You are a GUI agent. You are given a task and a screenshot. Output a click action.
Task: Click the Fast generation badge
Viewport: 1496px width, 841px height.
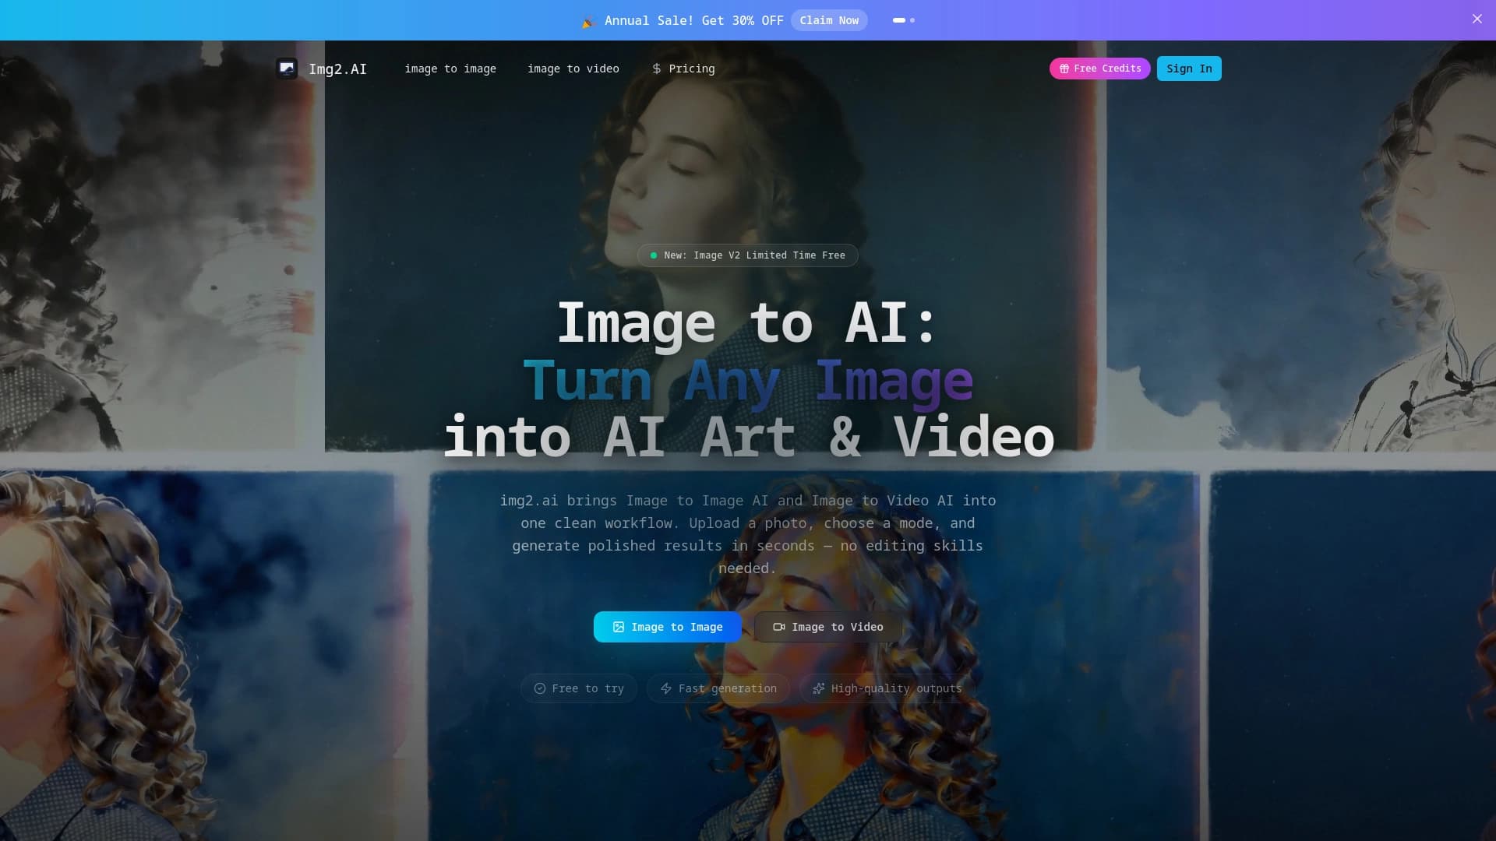(x=718, y=688)
